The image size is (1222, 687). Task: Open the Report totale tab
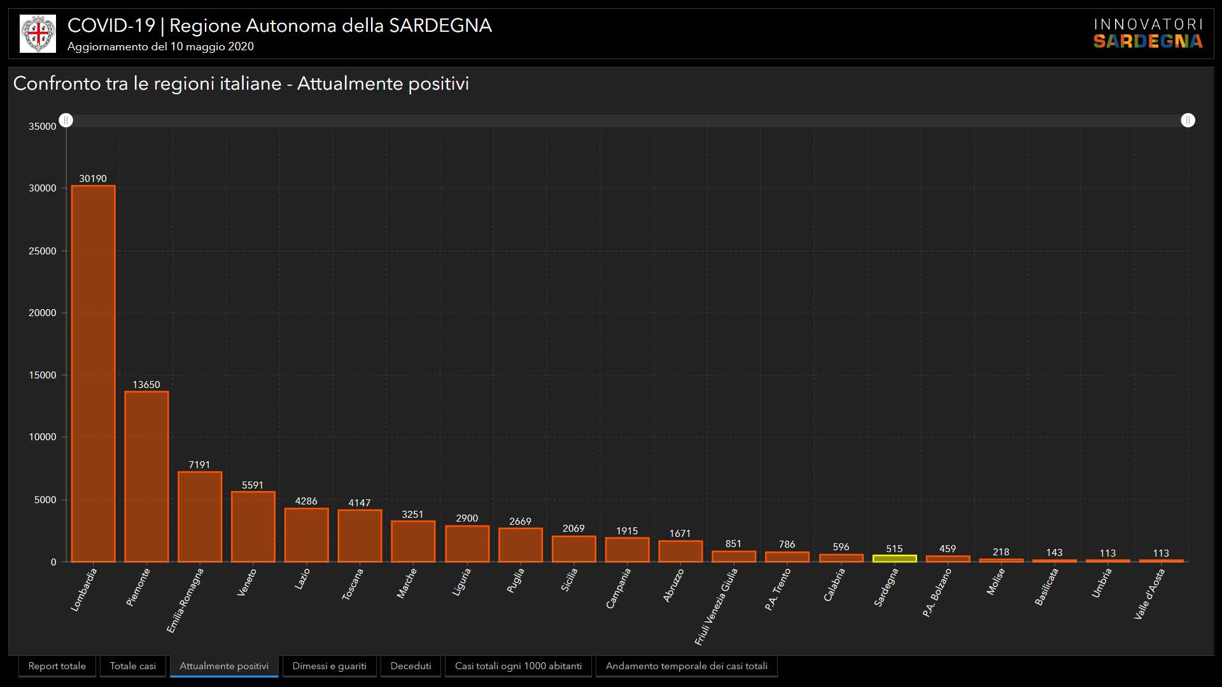[x=57, y=666]
